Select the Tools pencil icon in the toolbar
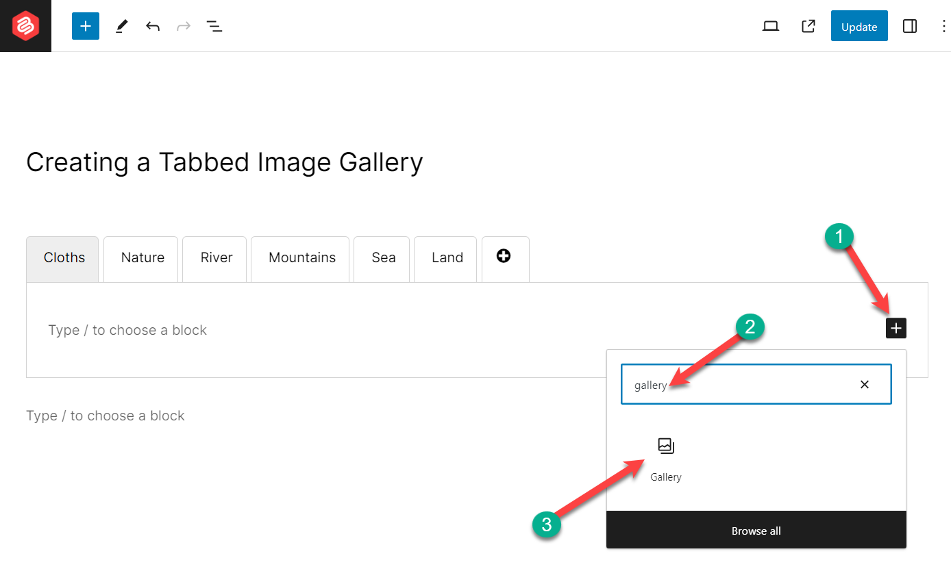The height and width of the screenshot is (571, 951). pos(121,25)
